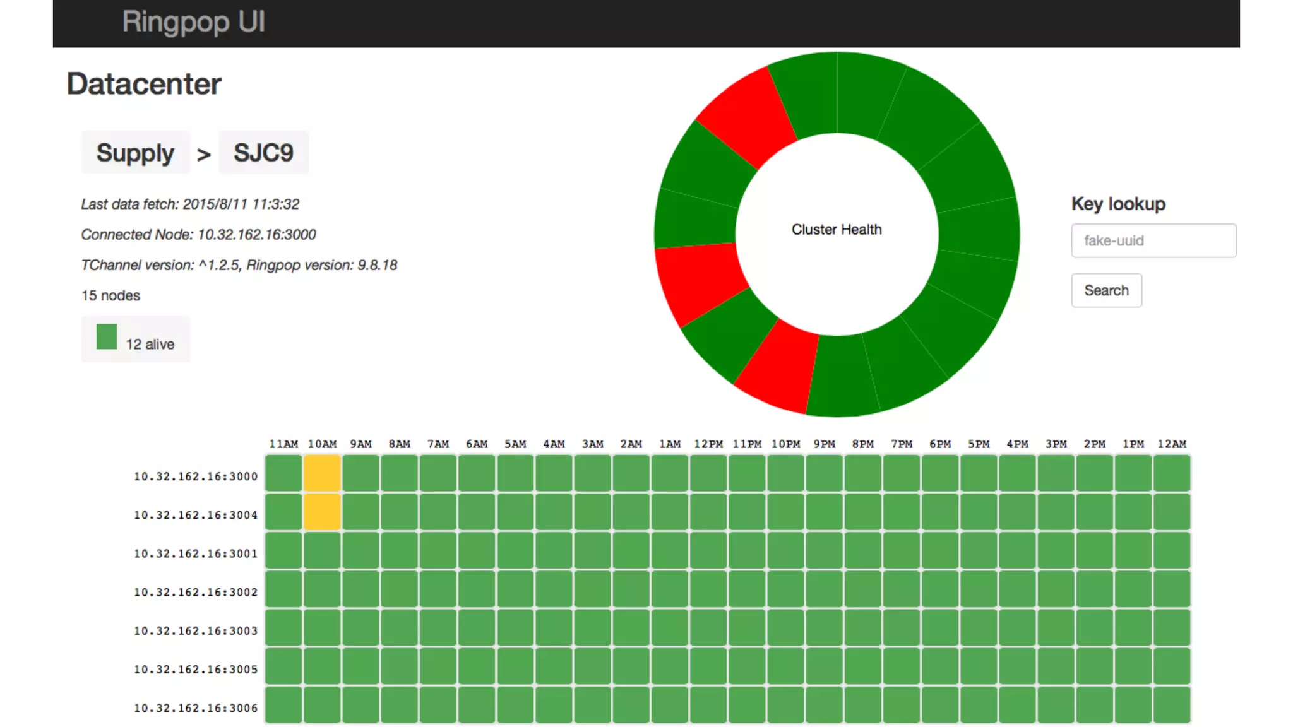Select the 11AM cell for node 10.32.162.16:3001
This screenshot has width=1293, height=727.
[283, 550]
